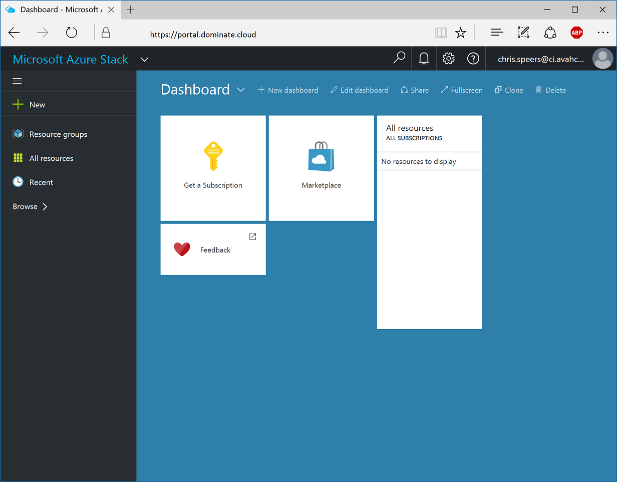Open the browser Hub icon
Screen dimensions: 617x482
tap(497, 33)
